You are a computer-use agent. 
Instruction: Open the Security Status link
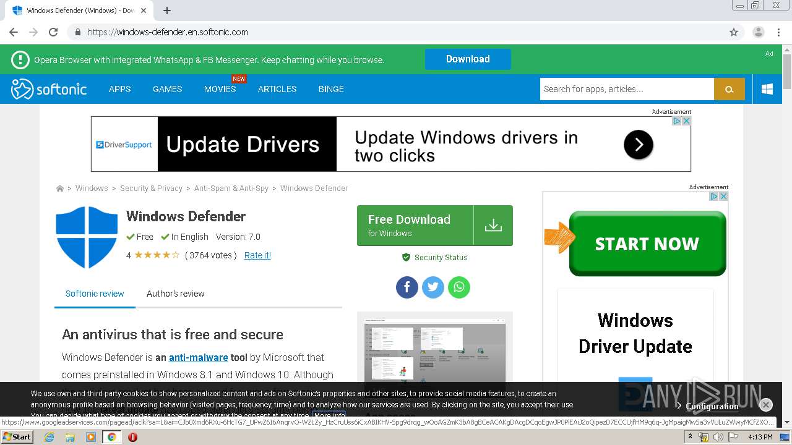click(441, 258)
